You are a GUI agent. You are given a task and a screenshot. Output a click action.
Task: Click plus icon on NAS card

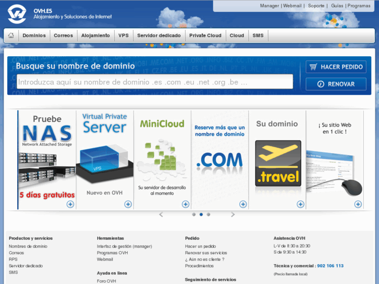pos(70,204)
